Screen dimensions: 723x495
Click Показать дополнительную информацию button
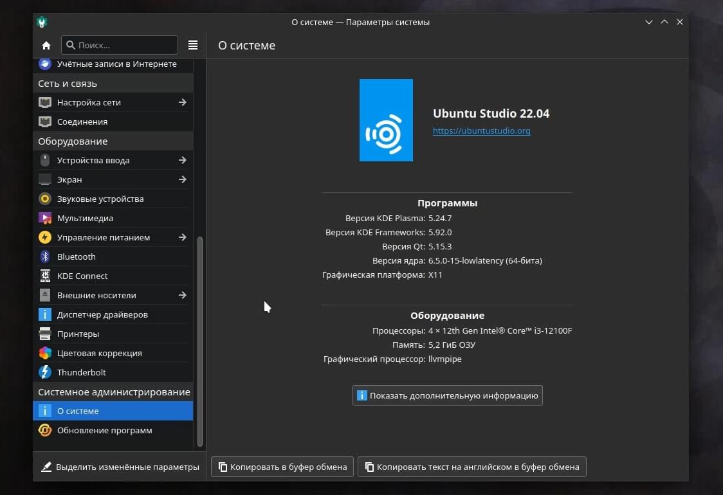pos(447,395)
